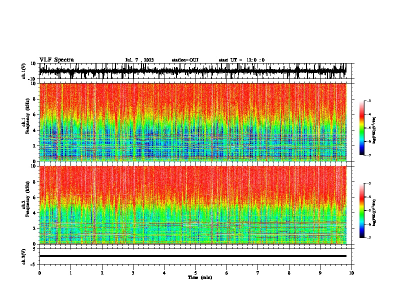Click tick label 3 on the Time axis
Viewport: 396px width, 306px height.
133,273
